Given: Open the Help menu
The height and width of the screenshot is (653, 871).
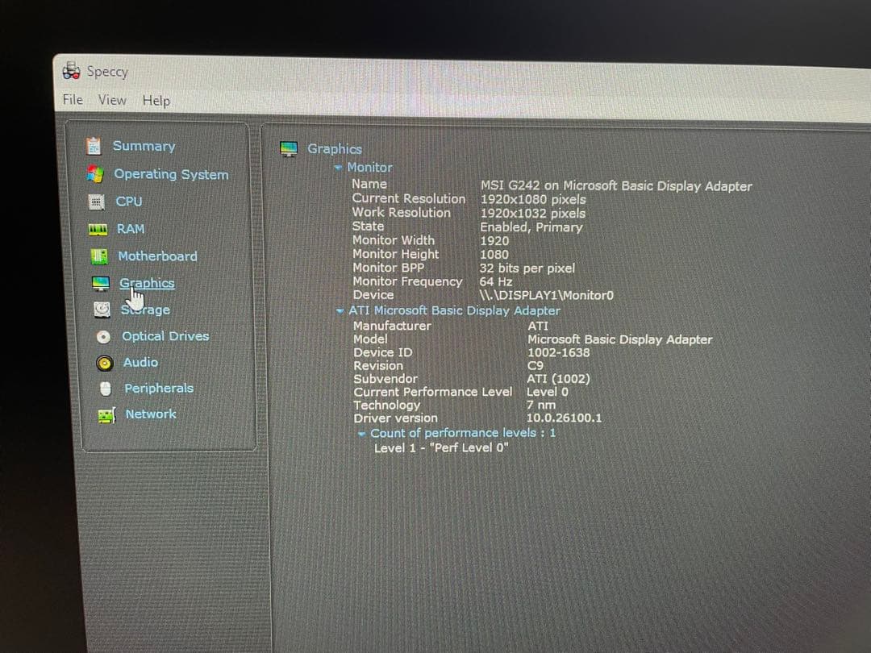Looking at the screenshot, I should [156, 101].
